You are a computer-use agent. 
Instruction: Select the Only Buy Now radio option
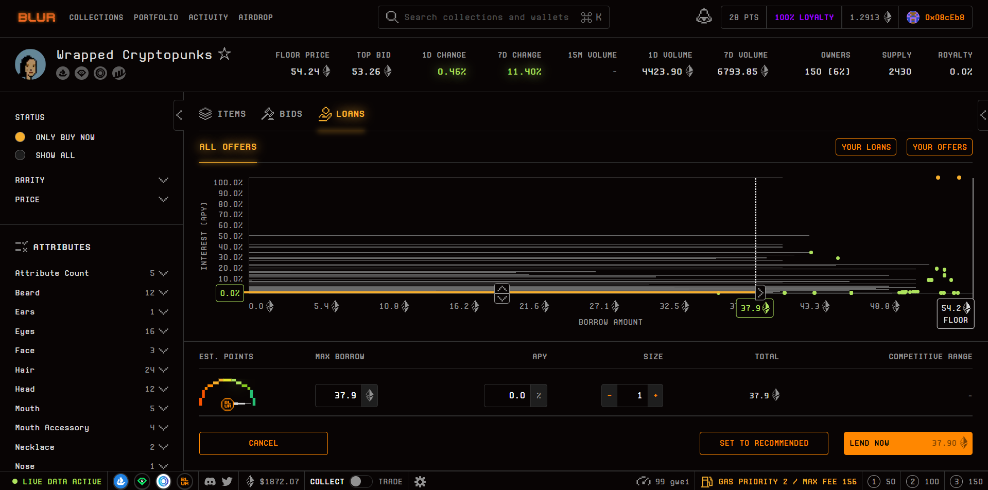tap(20, 137)
